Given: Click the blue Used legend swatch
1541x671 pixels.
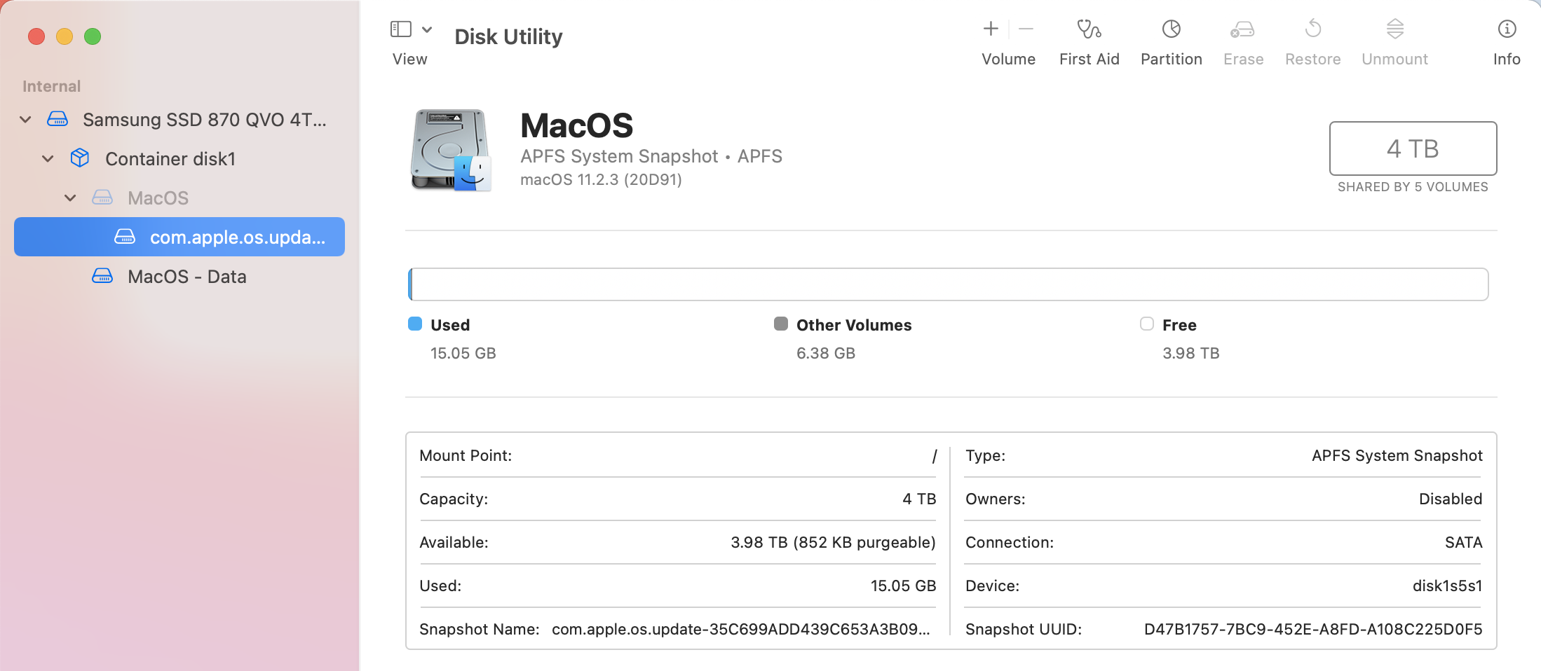Looking at the screenshot, I should click(415, 324).
